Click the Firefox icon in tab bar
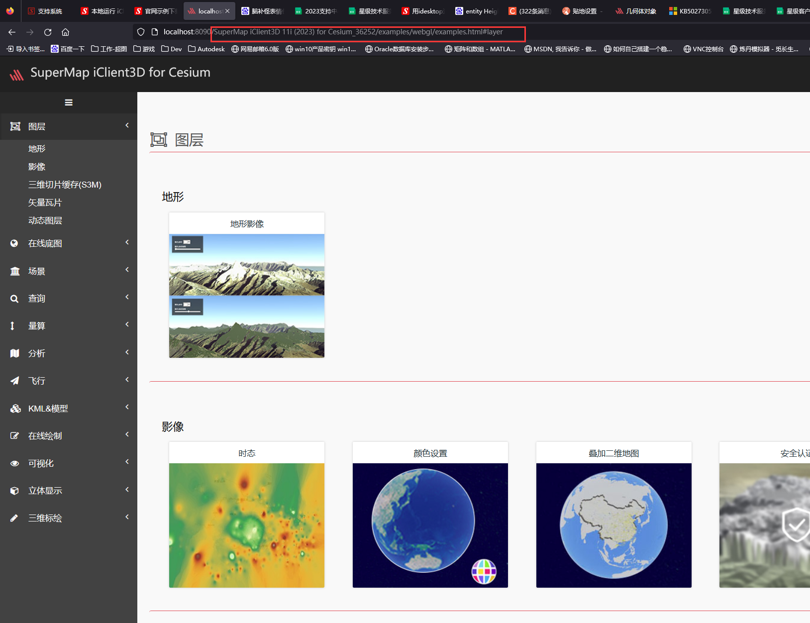Viewport: 810px width, 623px height. (x=10, y=10)
